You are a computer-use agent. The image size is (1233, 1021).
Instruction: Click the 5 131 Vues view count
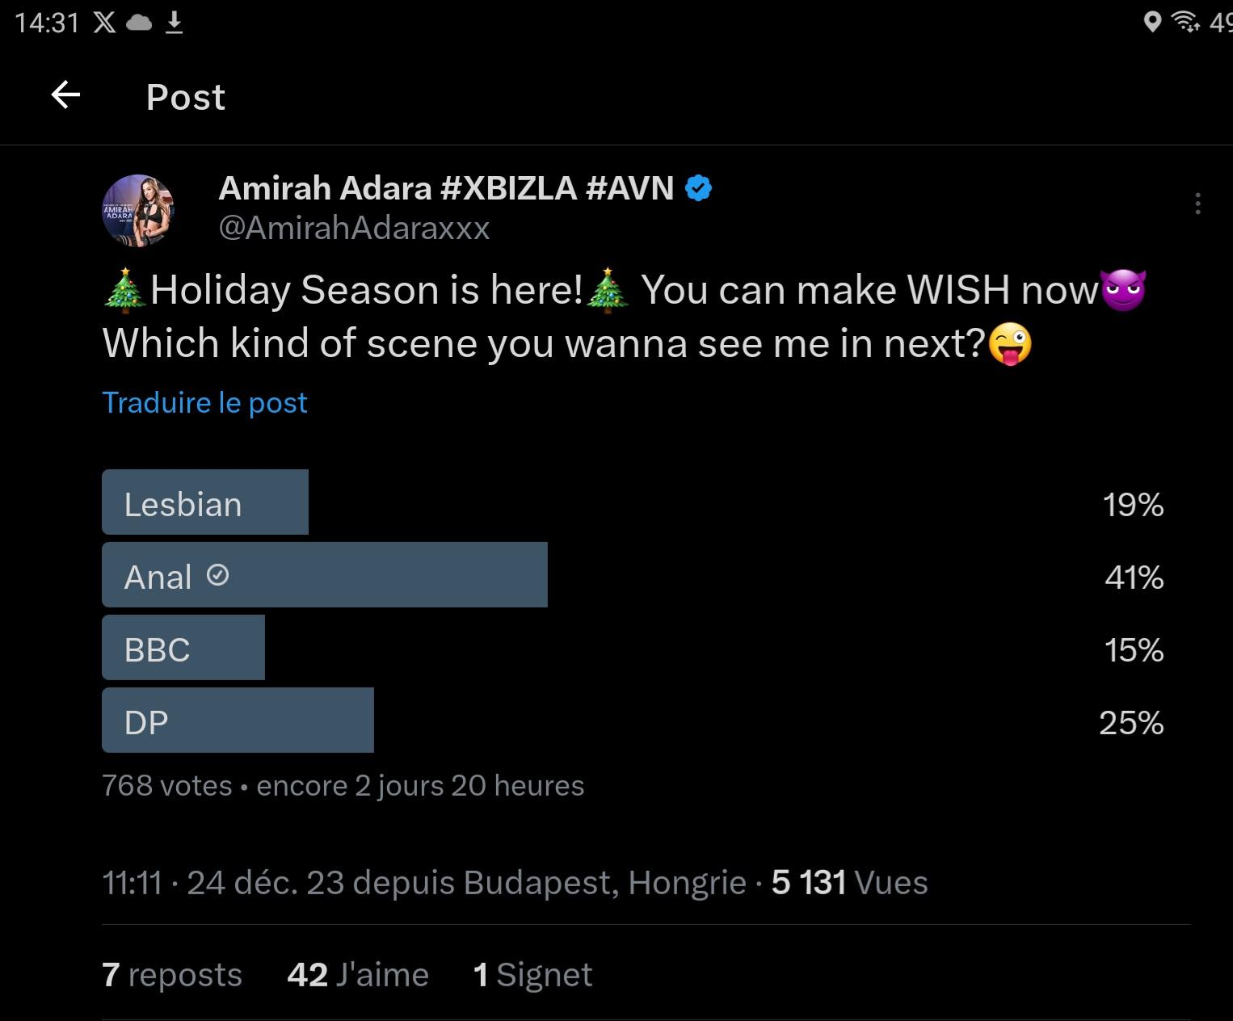coord(849,882)
